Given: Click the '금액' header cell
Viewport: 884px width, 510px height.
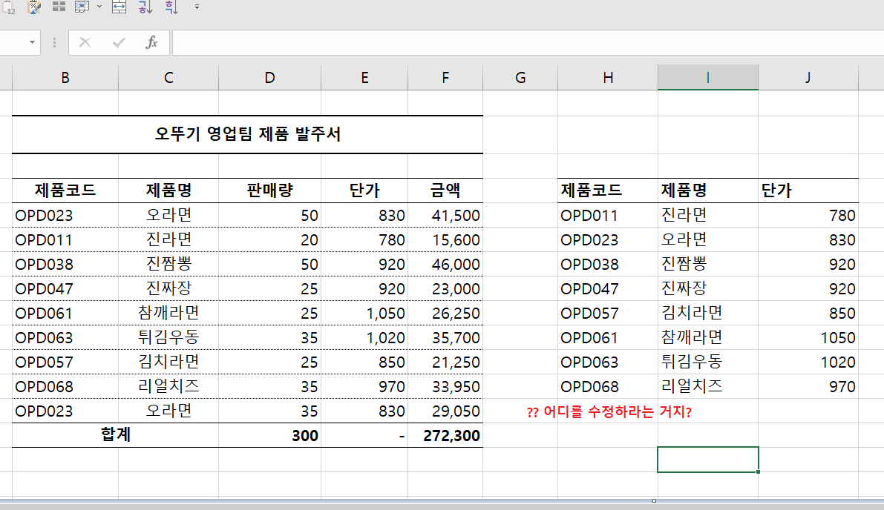Looking at the screenshot, I should click(445, 191).
